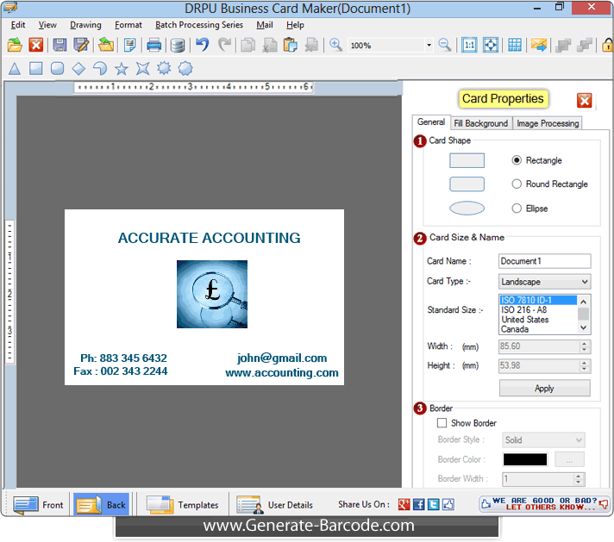This screenshot has height=542, width=614.
Task: Select the diamond shape tool
Action: point(78,69)
